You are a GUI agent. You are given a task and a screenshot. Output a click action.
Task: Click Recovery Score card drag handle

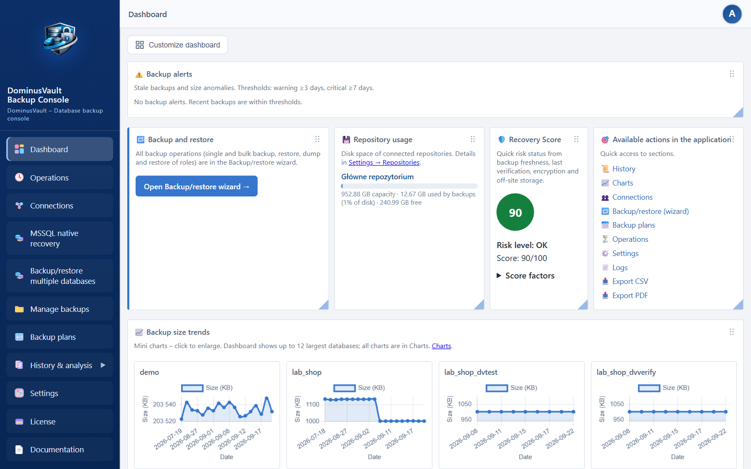point(576,139)
